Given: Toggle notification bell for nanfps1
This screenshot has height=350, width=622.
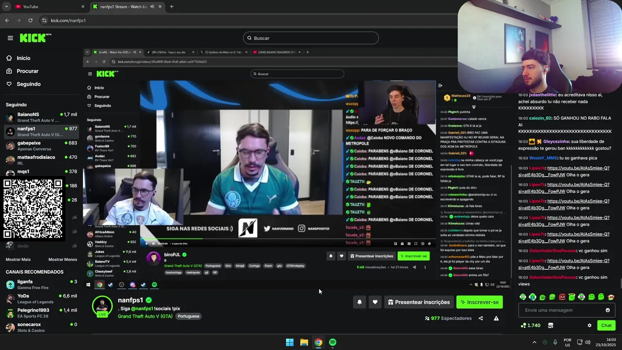Looking at the screenshot, I should coord(360,302).
